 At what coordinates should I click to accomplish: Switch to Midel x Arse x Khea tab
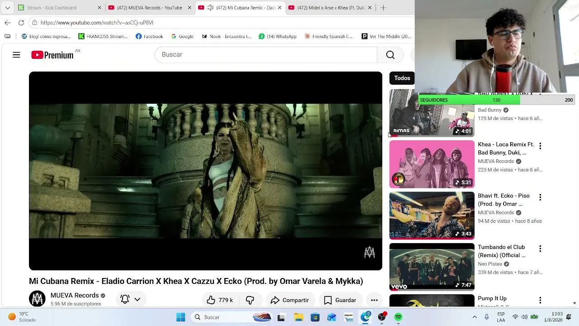click(x=330, y=8)
